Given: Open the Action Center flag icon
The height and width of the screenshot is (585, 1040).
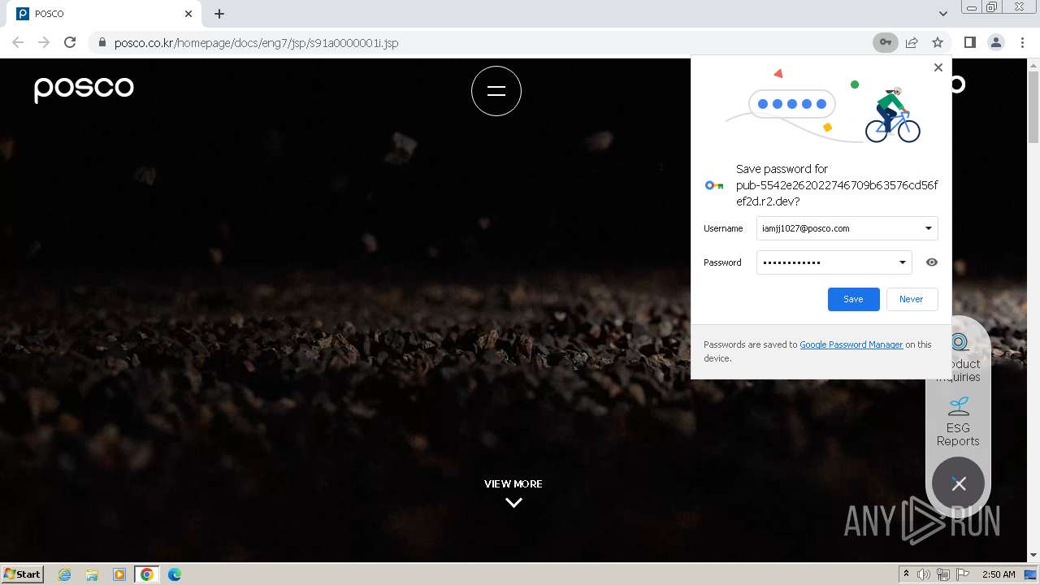Looking at the screenshot, I should point(963,574).
